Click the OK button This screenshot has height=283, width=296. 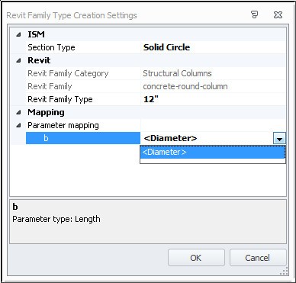click(x=196, y=258)
